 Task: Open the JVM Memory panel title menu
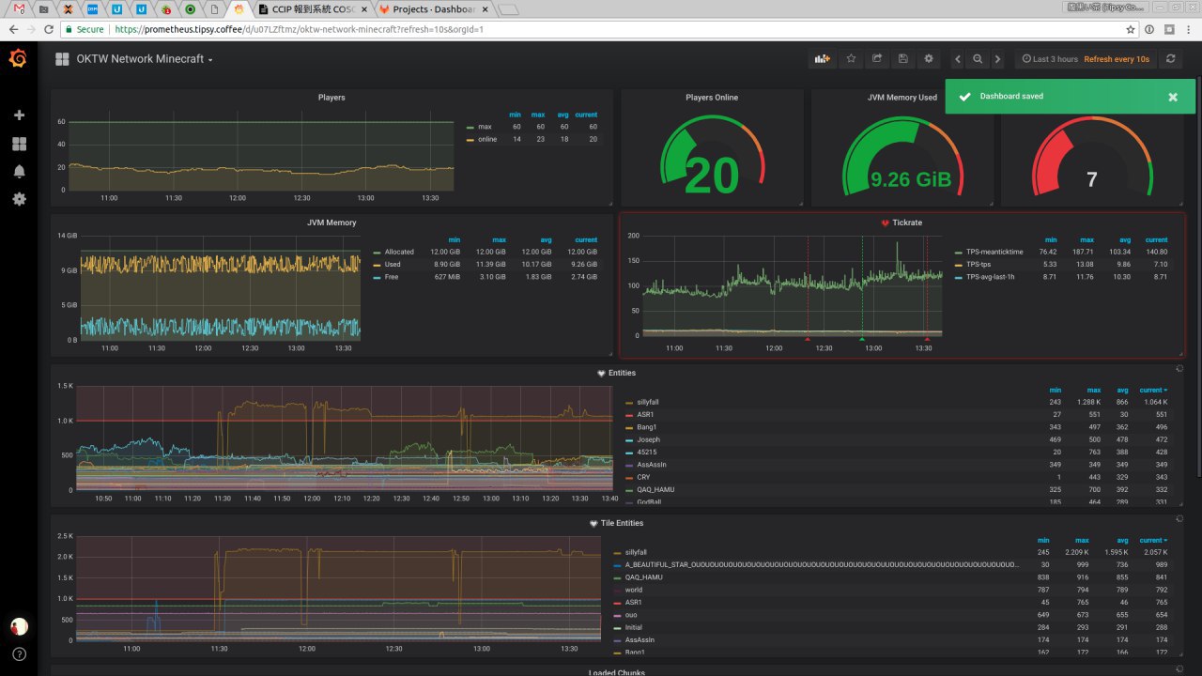(331, 223)
